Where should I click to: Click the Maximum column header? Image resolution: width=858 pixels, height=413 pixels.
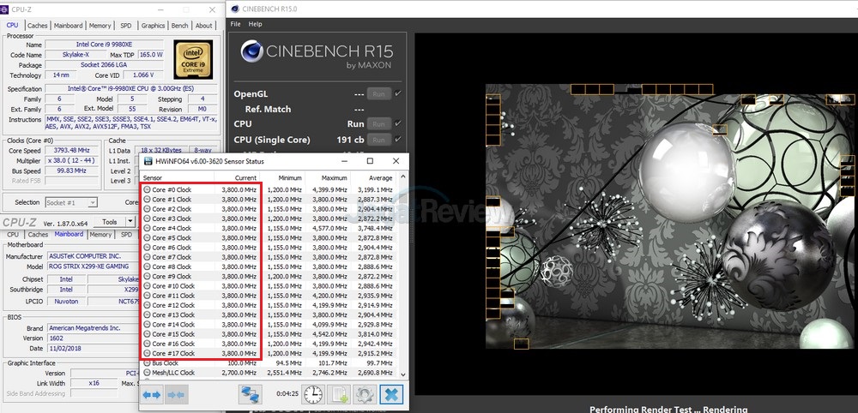point(327,177)
